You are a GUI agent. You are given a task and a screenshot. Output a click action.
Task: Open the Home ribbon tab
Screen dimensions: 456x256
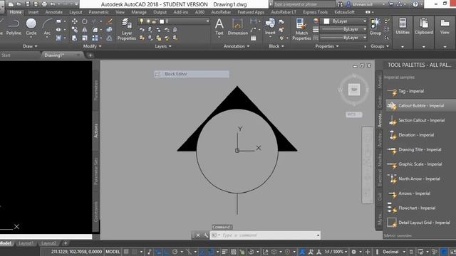point(15,12)
